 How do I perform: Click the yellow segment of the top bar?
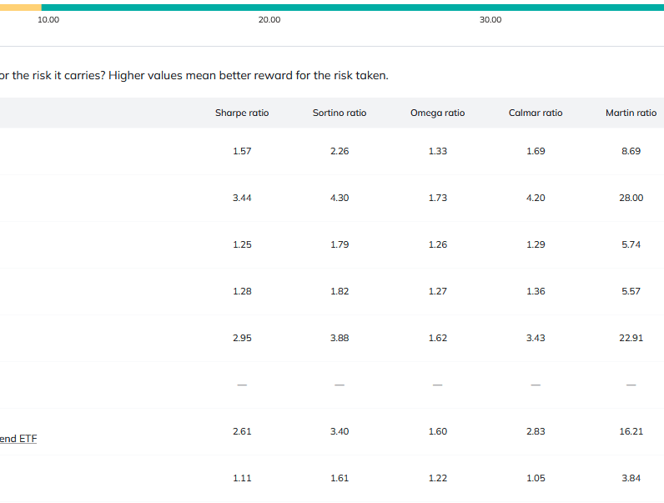(x=20, y=8)
